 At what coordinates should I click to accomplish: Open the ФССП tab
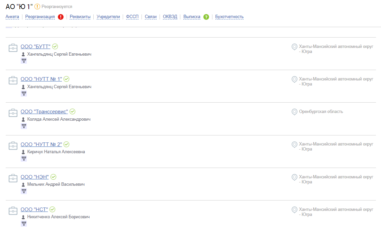coord(132,17)
